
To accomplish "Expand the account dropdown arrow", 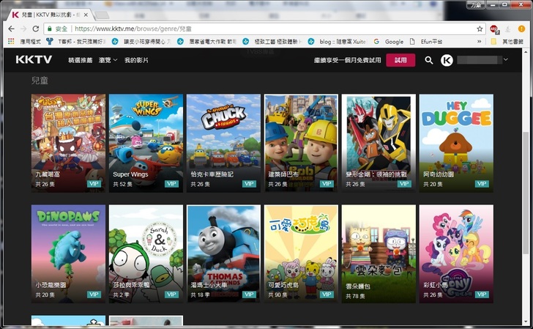I will [x=506, y=59].
